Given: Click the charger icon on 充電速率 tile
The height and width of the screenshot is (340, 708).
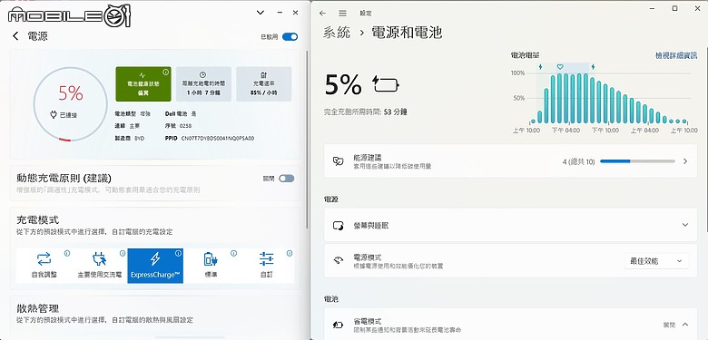Looking at the screenshot, I should pyautogui.click(x=264, y=74).
